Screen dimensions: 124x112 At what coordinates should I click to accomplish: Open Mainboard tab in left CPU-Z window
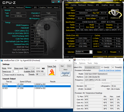20,7
